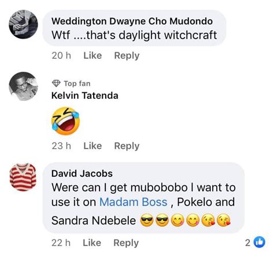Reply to Weddington's witchcraft comment

tap(127, 56)
